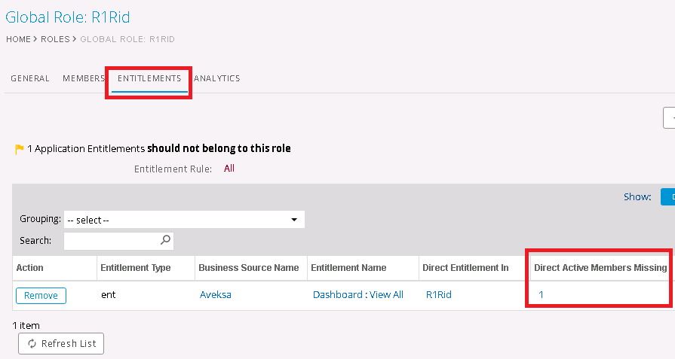Open the Members tab
Image resolution: width=675 pixels, height=359 pixels.
pos(84,78)
